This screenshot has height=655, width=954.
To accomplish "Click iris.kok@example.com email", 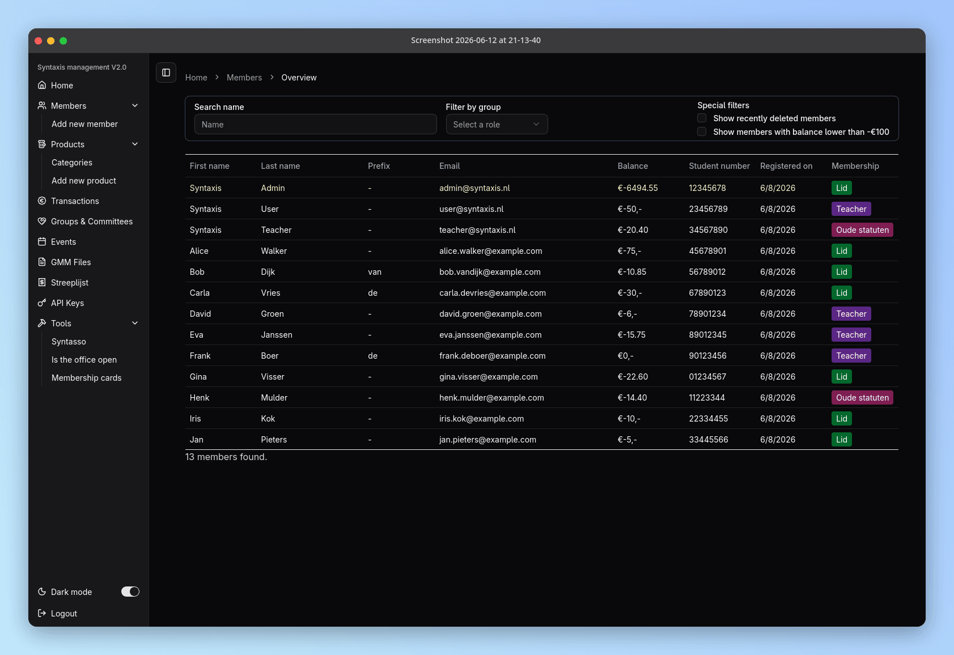I will tap(481, 418).
